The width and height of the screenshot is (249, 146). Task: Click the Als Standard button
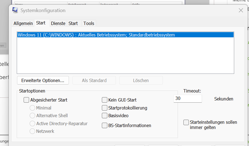tap(94, 80)
